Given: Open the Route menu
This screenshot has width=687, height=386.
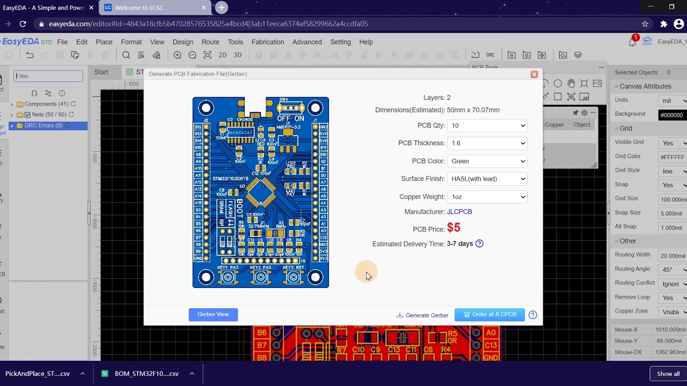Looking at the screenshot, I should click(210, 42).
